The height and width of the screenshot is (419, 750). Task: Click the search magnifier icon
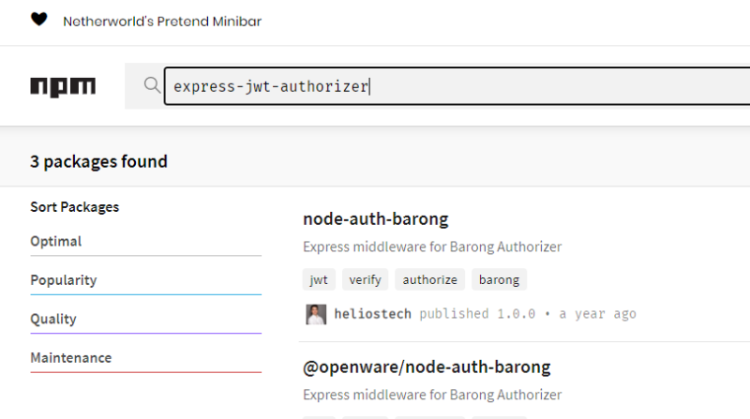(x=152, y=85)
